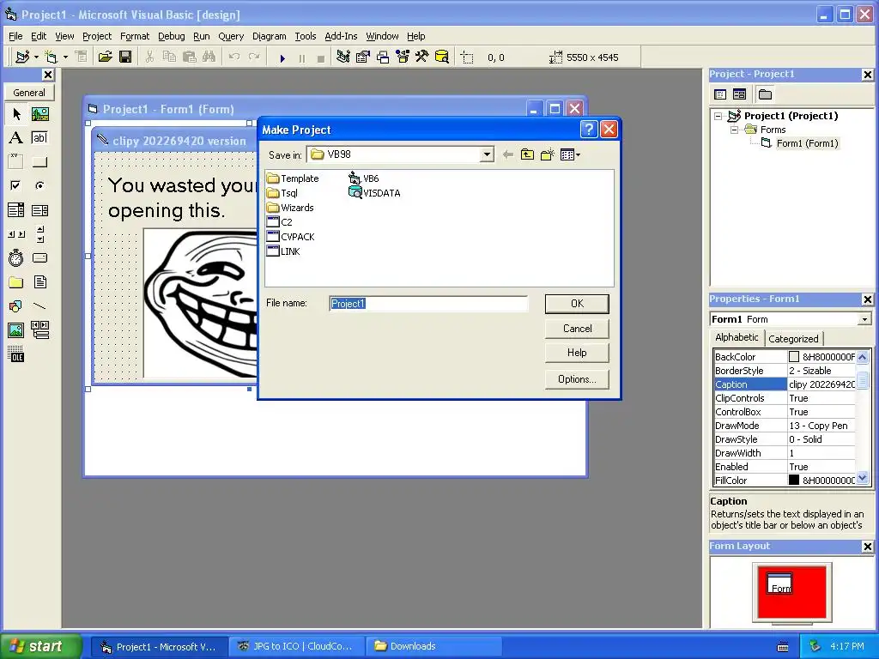Select the Image control tool in toolbox
This screenshot has height=659, width=879.
point(16,330)
